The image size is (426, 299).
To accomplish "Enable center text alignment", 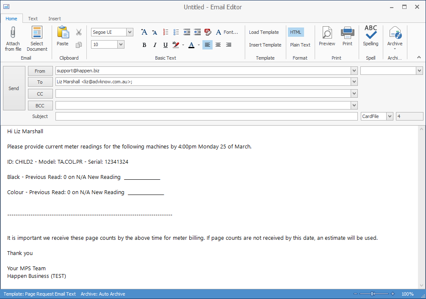I will tap(218, 44).
